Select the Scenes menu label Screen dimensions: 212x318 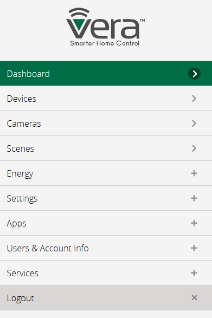[x=20, y=148]
